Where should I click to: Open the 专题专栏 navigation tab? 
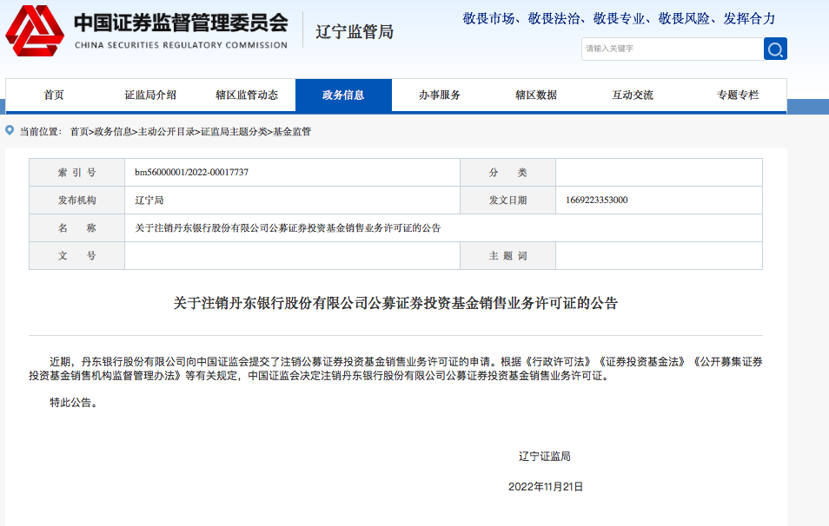coord(738,95)
